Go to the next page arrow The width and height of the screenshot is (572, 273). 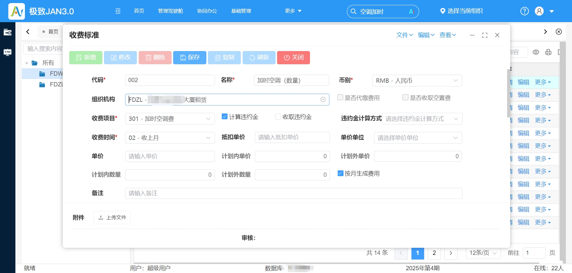pos(451,253)
